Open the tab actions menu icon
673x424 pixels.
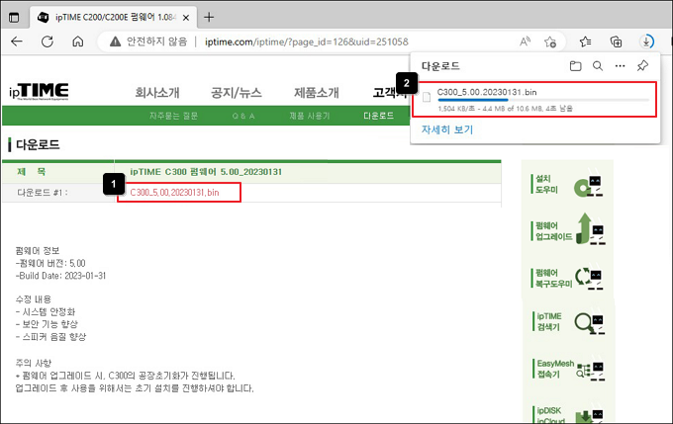14,18
